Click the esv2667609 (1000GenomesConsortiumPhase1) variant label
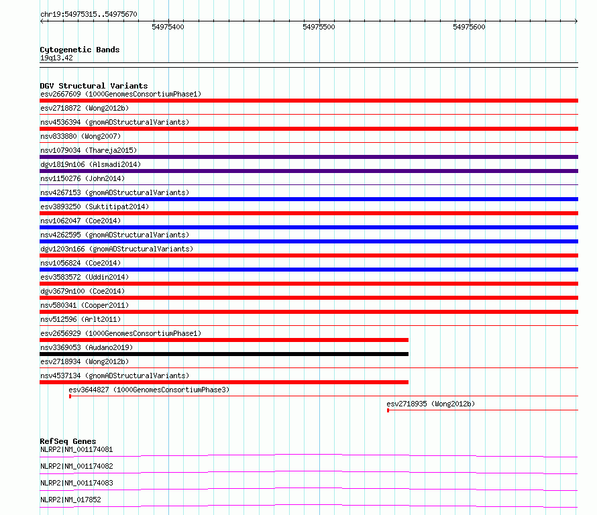This screenshot has height=515, width=597. pyautogui.click(x=121, y=94)
